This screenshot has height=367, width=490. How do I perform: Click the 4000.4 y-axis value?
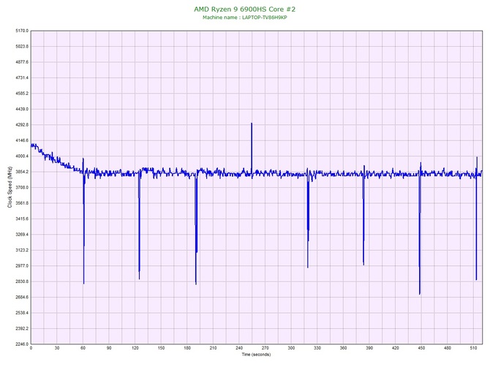pyautogui.click(x=22, y=156)
